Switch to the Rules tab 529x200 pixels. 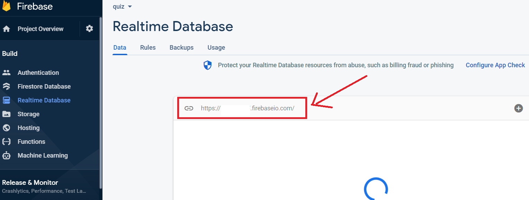click(x=148, y=48)
